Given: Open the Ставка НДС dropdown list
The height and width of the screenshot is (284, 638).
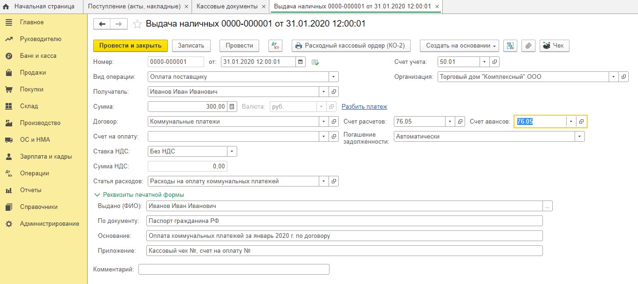Looking at the screenshot, I should [x=232, y=151].
